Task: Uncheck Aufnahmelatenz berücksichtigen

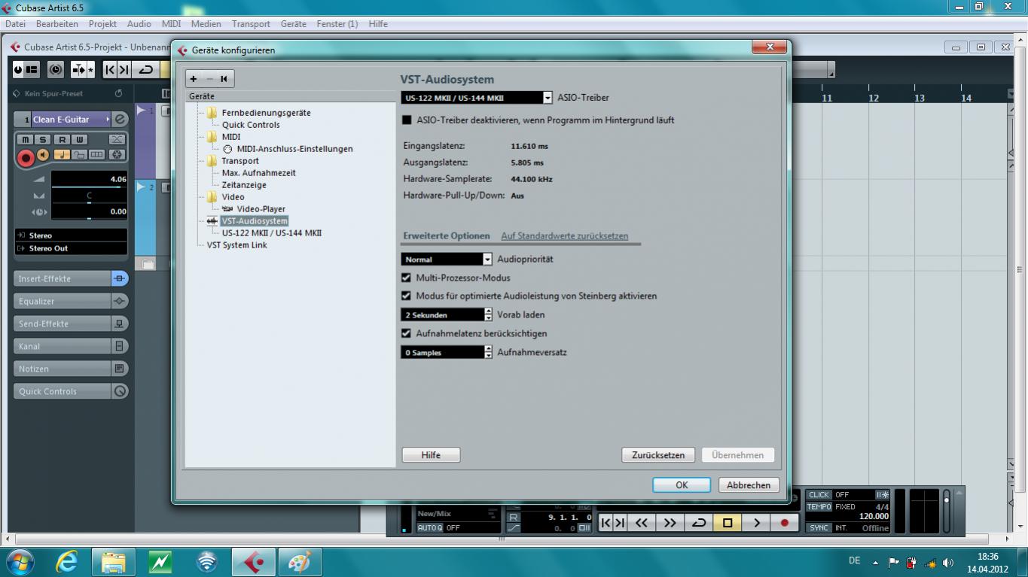Action: point(407,333)
